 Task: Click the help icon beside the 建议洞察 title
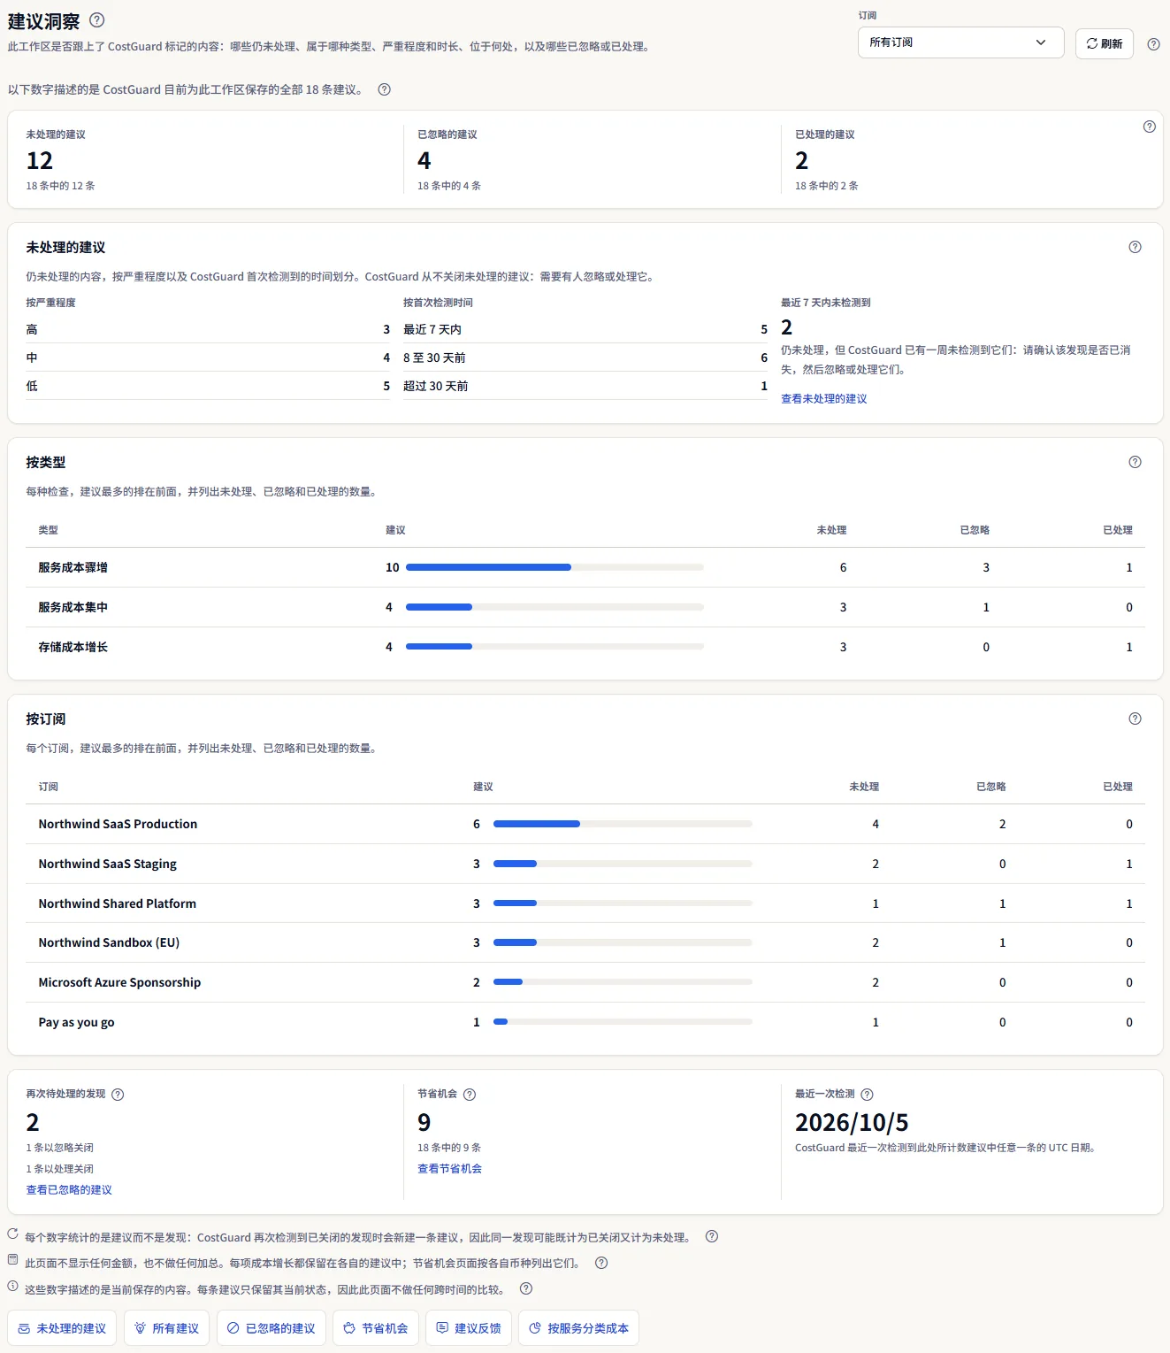pyautogui.click(x=97, y=20)
